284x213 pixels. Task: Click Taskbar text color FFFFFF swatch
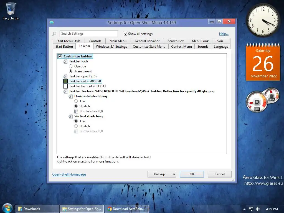click(x=65, y=86)
